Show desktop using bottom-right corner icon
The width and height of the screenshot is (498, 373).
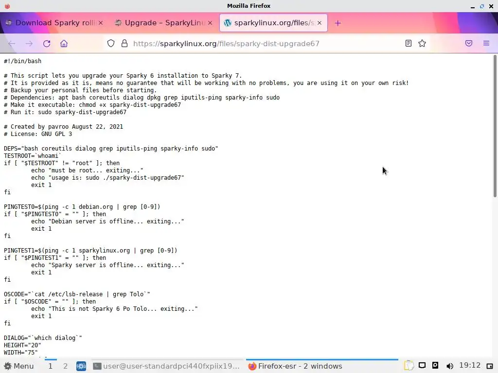490,366
